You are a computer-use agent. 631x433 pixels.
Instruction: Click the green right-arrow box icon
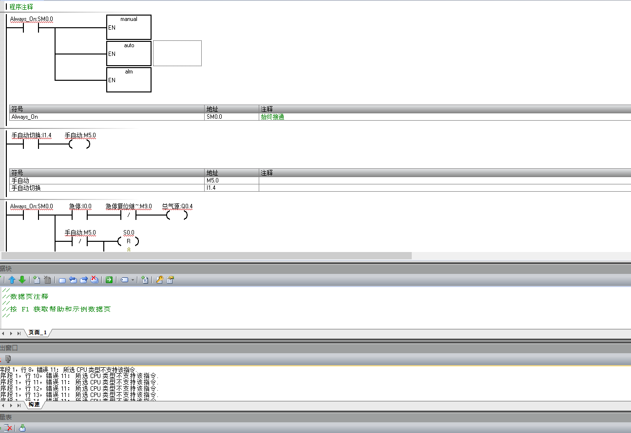pos(109,280)
